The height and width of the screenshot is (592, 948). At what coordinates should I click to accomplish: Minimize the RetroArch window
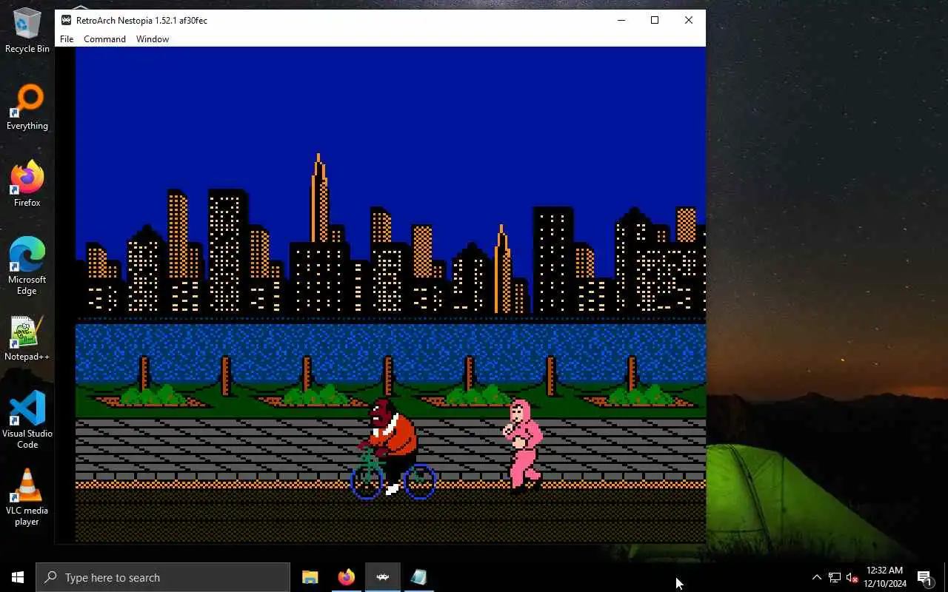pyautogui.click(x=621, y=20)
